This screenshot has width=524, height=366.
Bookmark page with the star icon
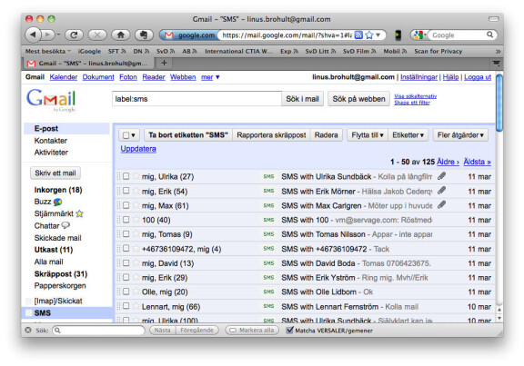[369, 35]
